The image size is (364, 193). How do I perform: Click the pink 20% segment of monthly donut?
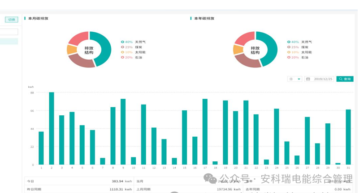[x=79, y=38]
